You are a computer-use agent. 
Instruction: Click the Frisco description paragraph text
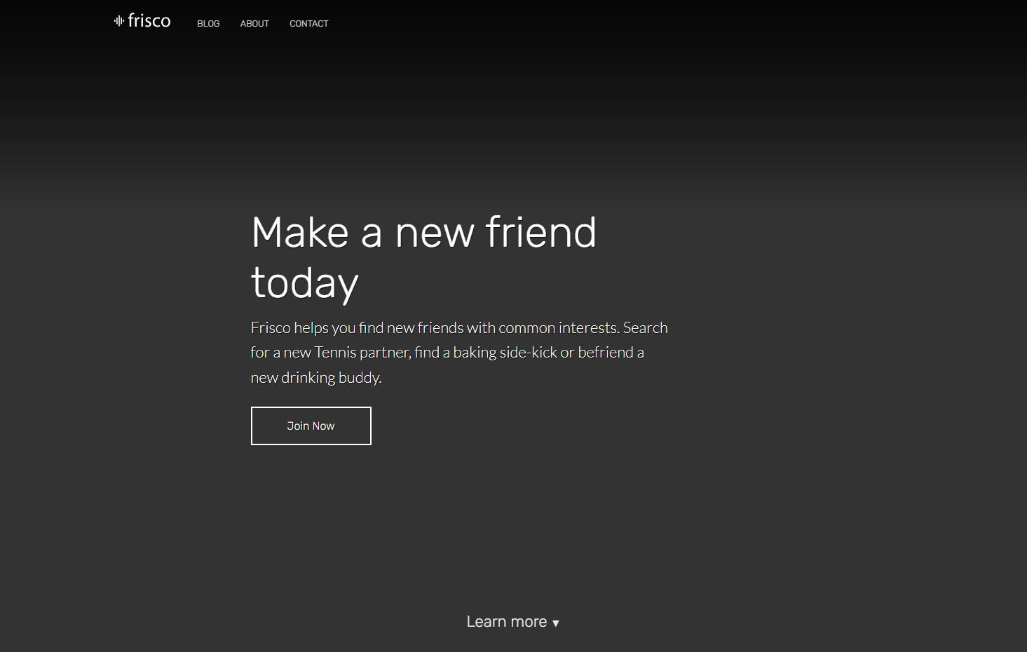459,352
